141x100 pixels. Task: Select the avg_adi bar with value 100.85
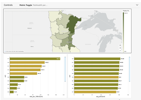click(x=97, y=62)
